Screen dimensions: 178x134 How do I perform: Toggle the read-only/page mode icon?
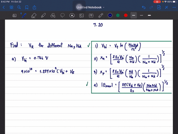point(14,16)
